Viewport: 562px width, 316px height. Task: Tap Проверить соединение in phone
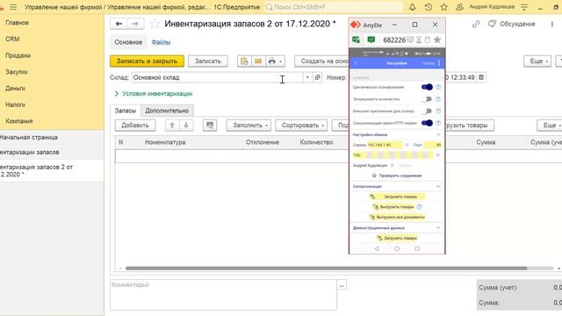(397, 176)
